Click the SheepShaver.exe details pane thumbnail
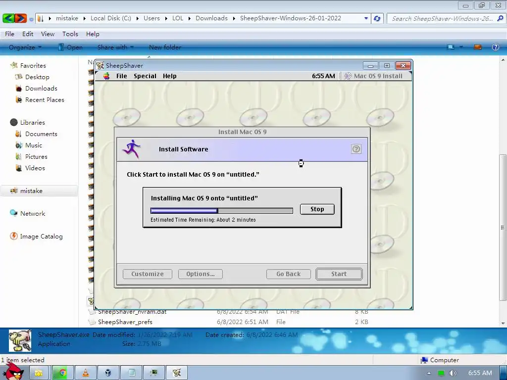Image resolution: width=507 pixels, height=380 pixels. (20, 340)
